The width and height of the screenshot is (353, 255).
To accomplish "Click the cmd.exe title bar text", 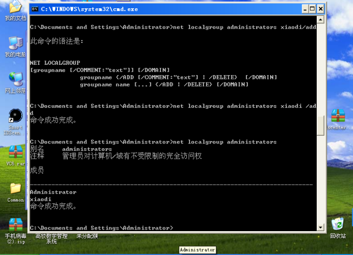I will click(90, 9).
